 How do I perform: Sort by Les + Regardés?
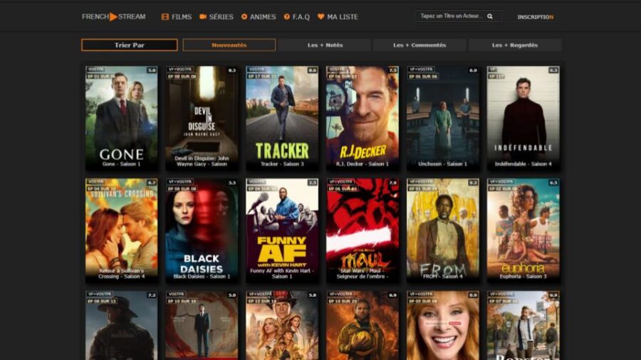coord(514,45)
